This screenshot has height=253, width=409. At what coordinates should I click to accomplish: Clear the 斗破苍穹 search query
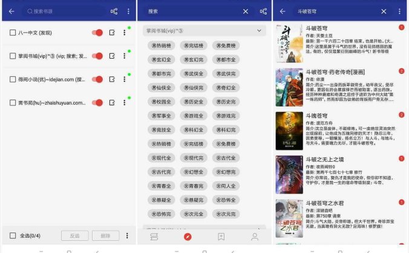pos(384,11)
